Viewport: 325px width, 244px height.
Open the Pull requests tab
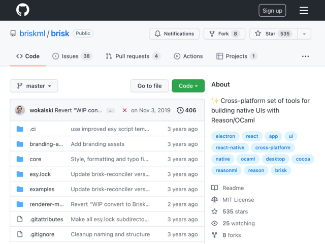tap(133, 56)
